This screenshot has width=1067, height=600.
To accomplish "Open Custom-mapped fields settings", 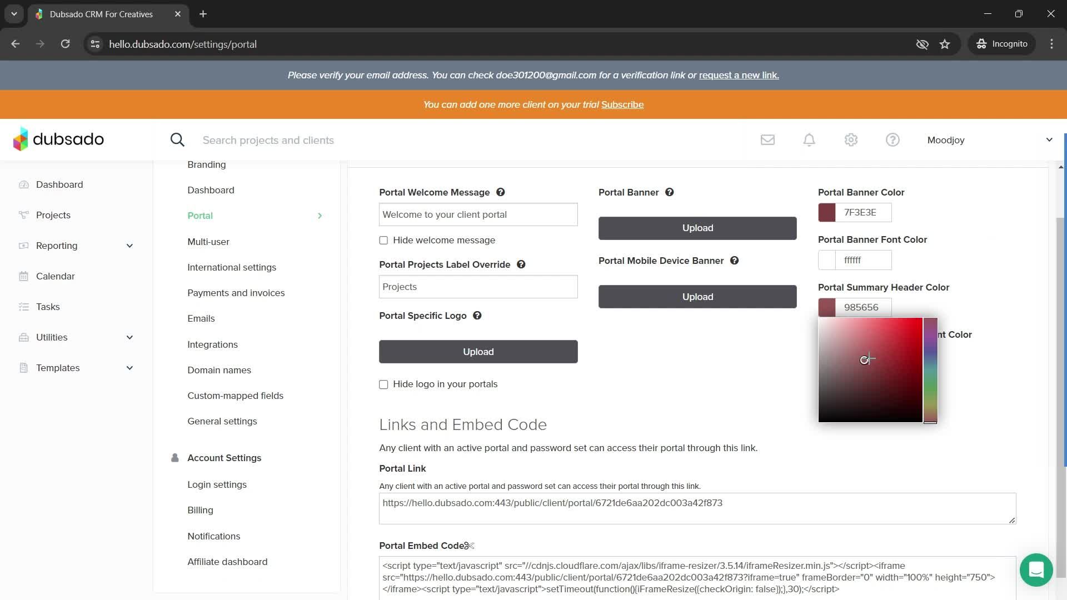I will coord(236,396).
